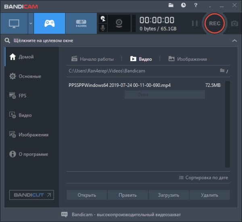This screenshot has width=242, height=222.
Task: Click the 00:00:00 recording timer
Action: click(x=157, y=20)
